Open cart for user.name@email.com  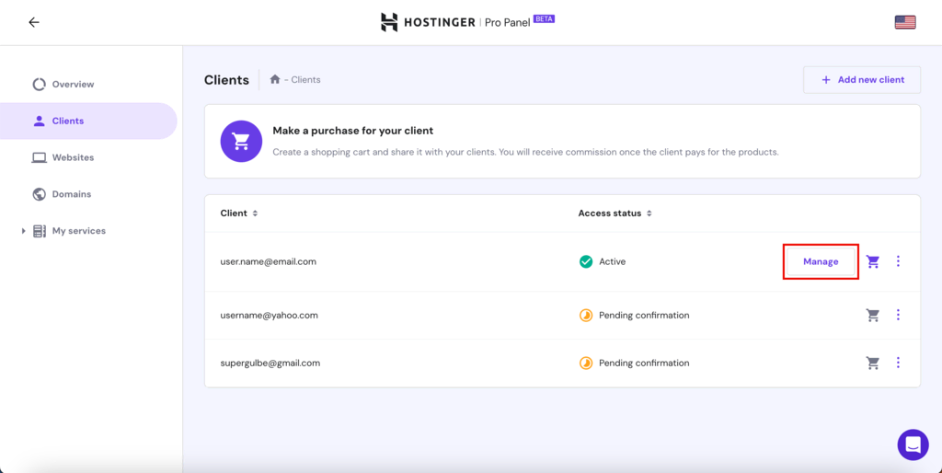[873, 261]
